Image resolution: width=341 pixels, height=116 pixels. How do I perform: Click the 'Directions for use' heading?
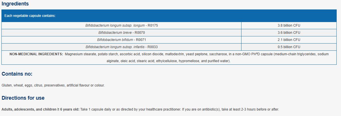pos(23,98)
